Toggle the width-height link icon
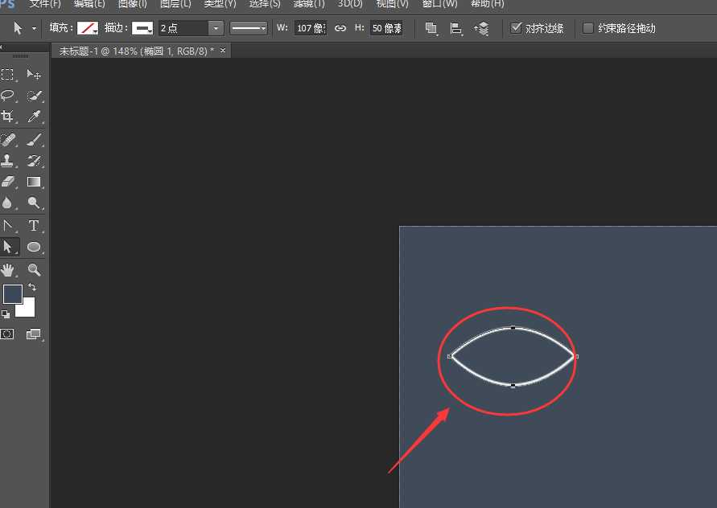Image resolution: width=717 pixels, height=508 pixels. click(x=340, y=28)
